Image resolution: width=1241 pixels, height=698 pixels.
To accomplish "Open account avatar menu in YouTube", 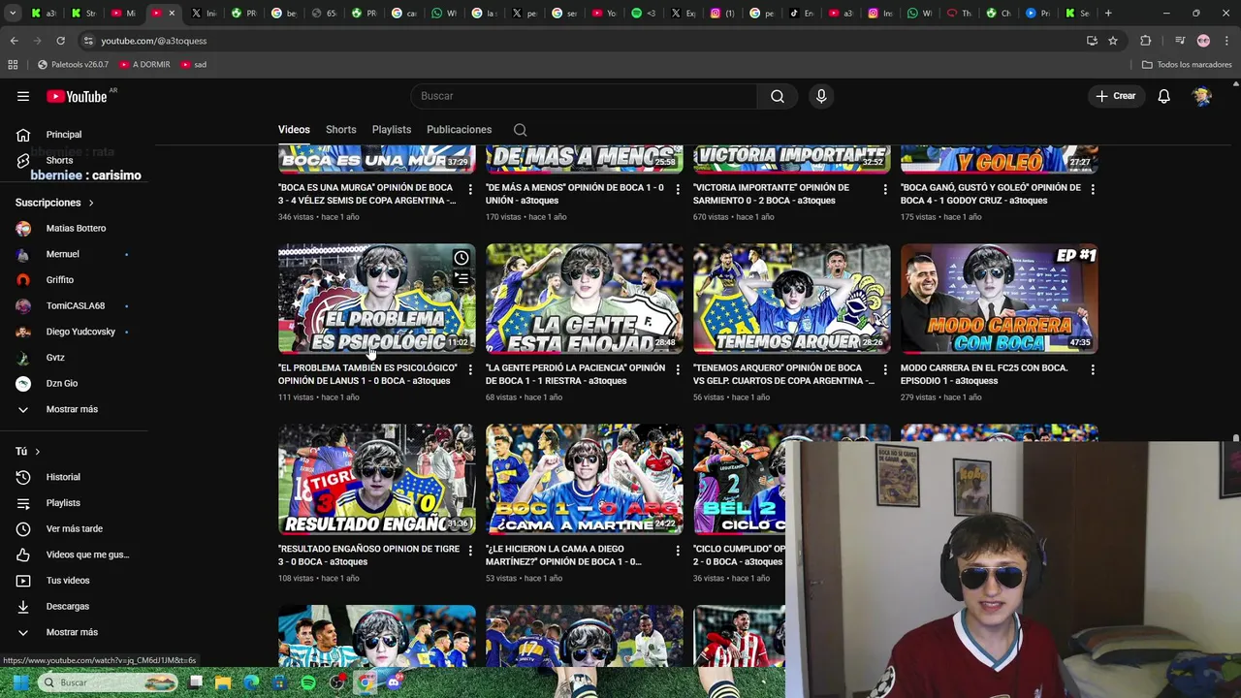I will click(x=1202, y=96).
